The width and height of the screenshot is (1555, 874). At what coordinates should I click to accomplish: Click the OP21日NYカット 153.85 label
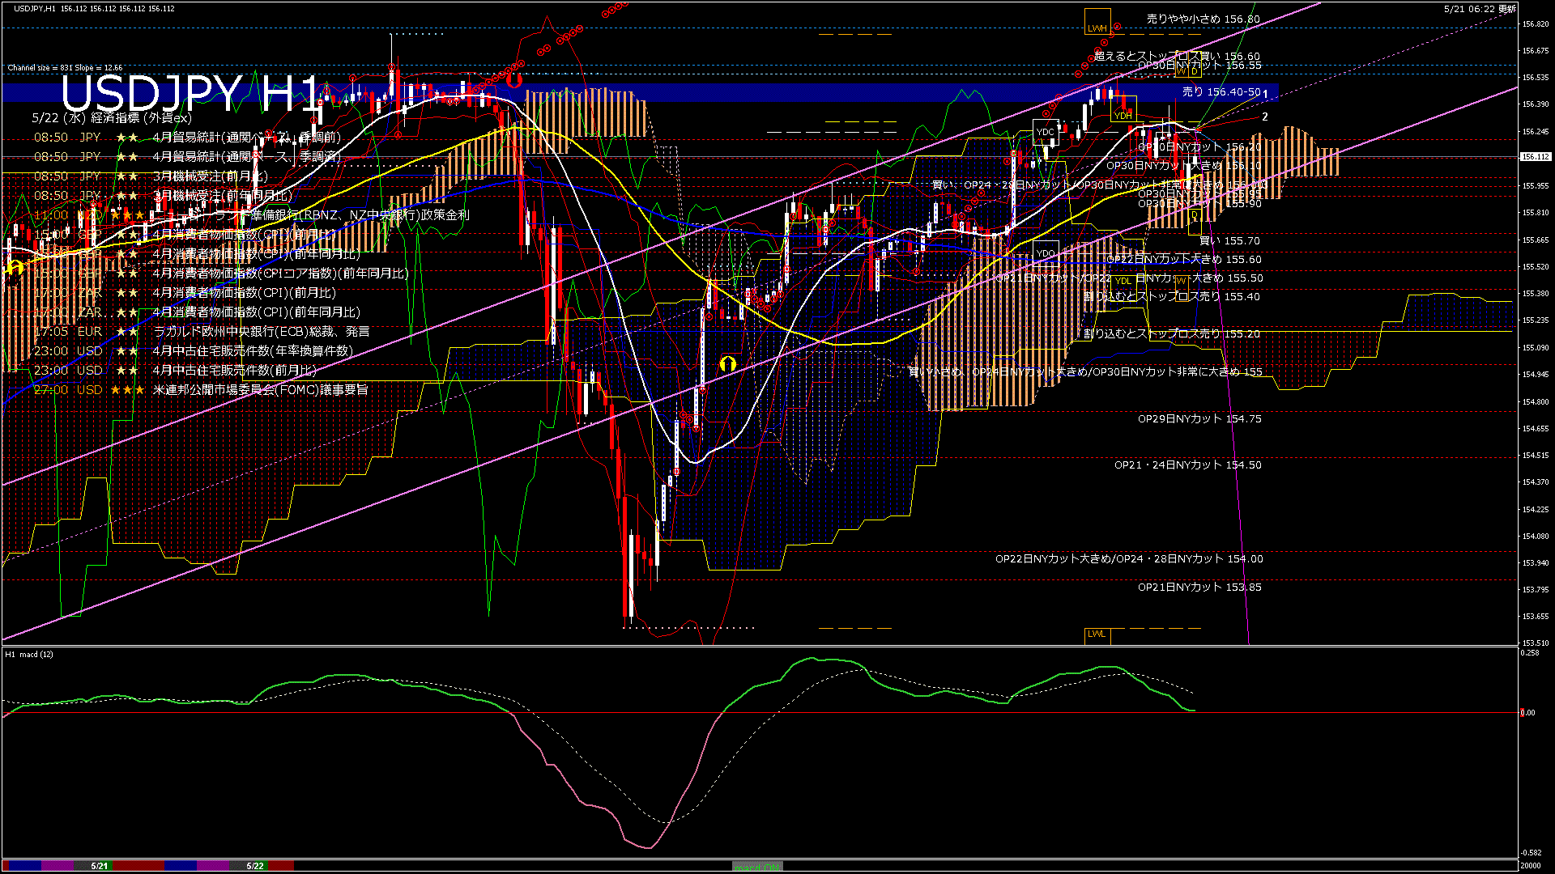pos(1199,588)
